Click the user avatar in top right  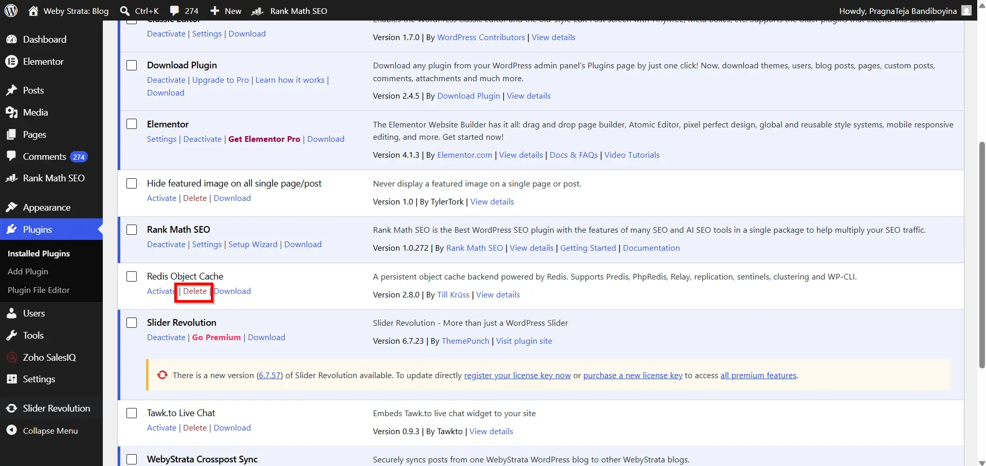click(966, 11)
